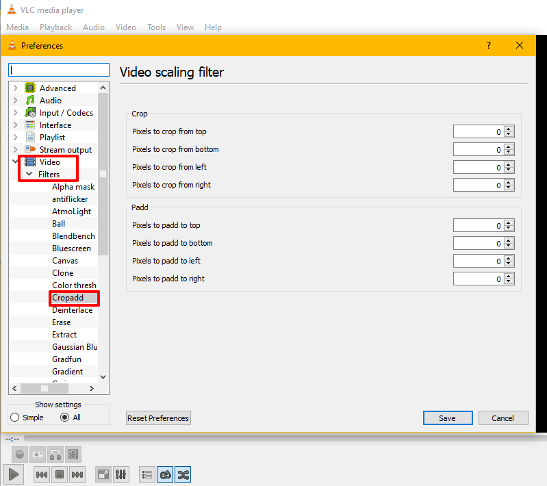547x486 pixels.
Task: Click the Stream output icon
Action: (30, 149)
